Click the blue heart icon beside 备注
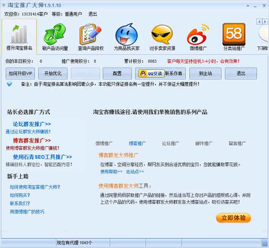Image resolution: width=269 pixels, height=248 pixels. [9, 84]
